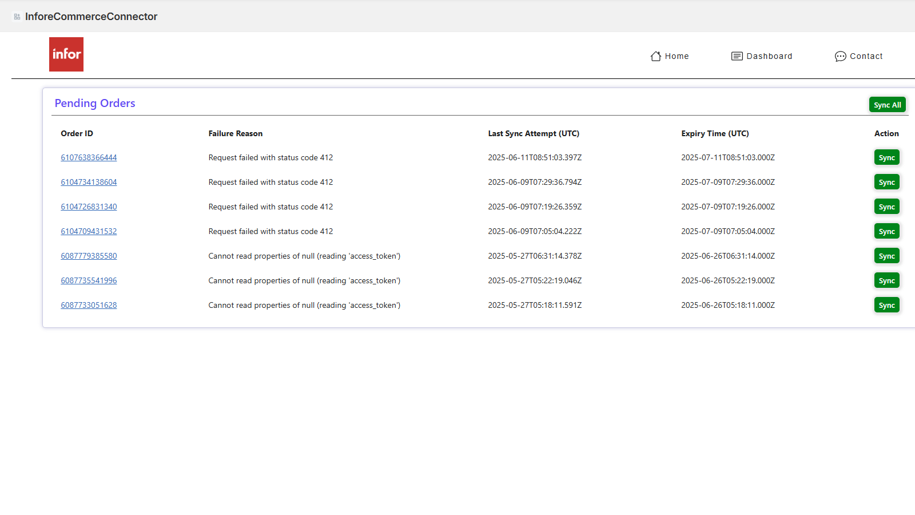Open order link 6087733051628
The image size is (915, 515).
click(x=89, y=305)
